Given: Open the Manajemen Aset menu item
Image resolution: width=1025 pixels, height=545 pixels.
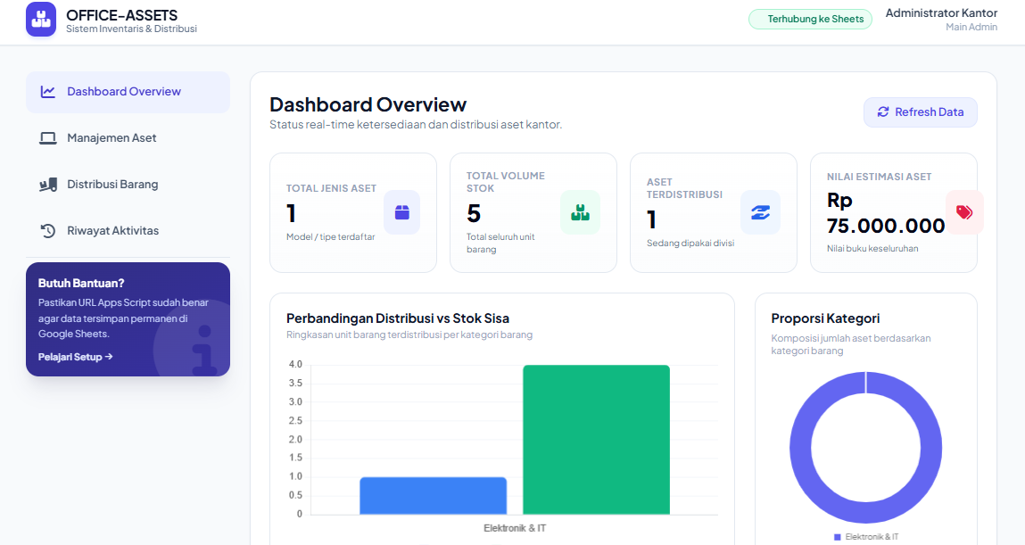Looking at the screenshot, I should coord(128,138).
